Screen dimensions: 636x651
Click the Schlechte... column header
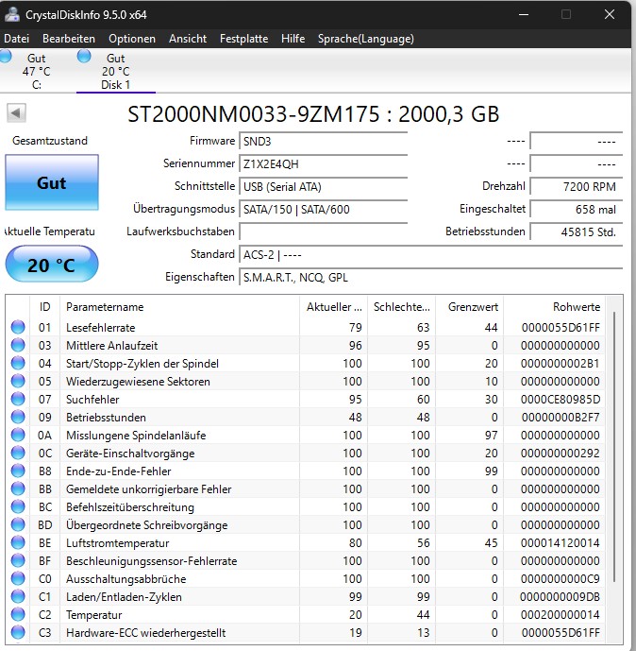point(401,307)
